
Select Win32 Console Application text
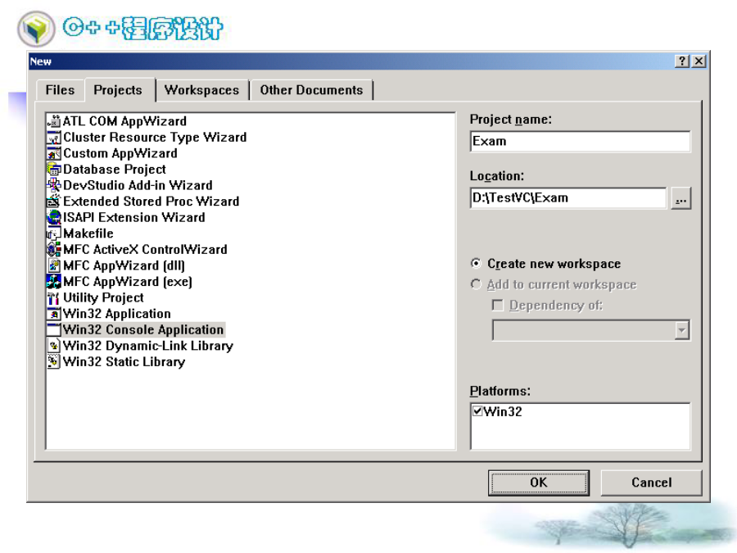tap(144, 329)
